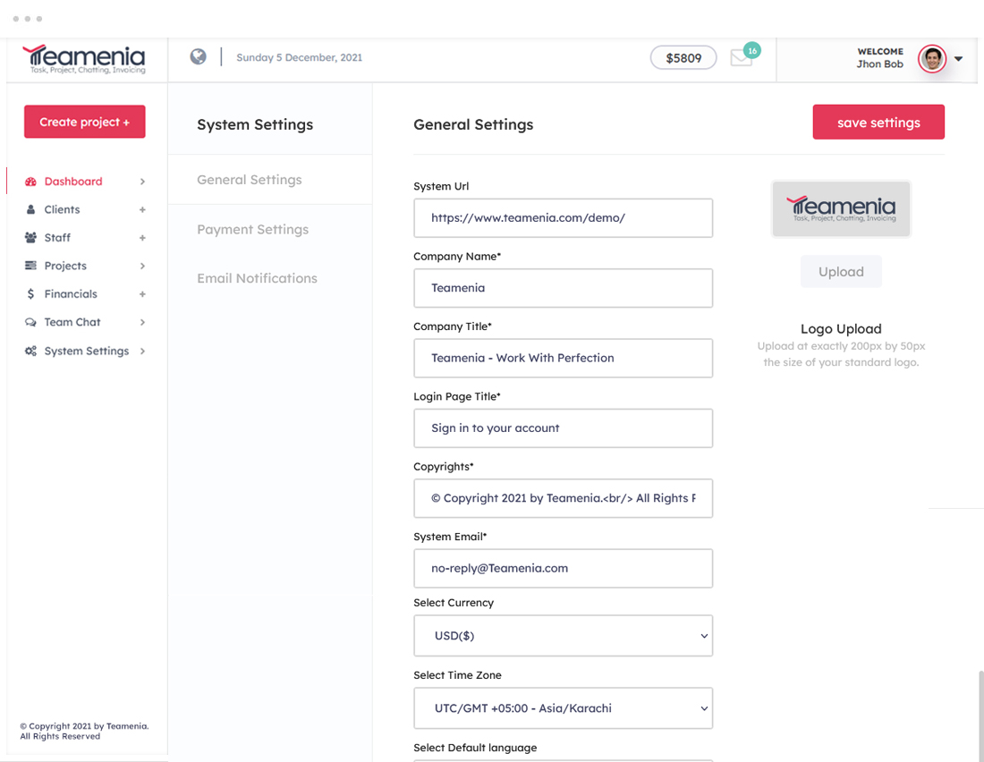This screenshot has width=984, height=762.
Task: Click the Staff group icon
Action: 30,238
